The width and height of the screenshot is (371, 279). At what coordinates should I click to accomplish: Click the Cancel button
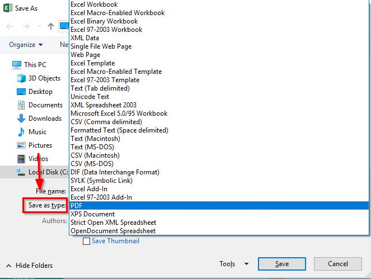tap(337, 264)
